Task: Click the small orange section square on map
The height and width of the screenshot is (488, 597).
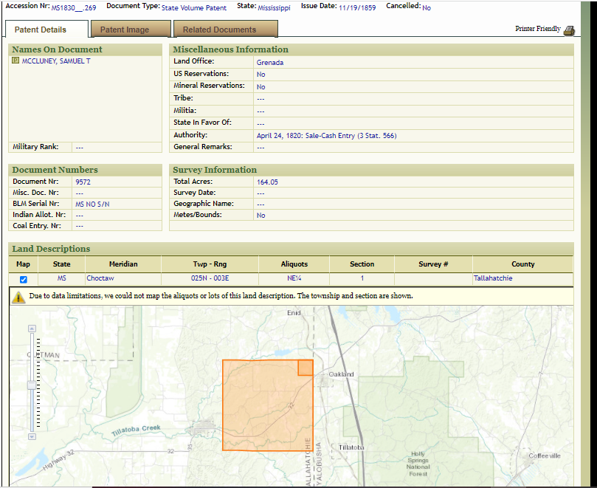Action: [305, 368]
